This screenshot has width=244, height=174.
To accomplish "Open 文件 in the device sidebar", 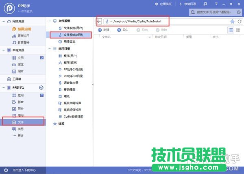I will pos(21,122).
